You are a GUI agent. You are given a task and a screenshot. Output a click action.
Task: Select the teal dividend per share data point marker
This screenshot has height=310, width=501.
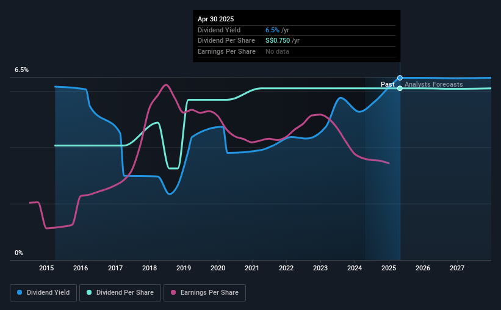click(400, 88)
